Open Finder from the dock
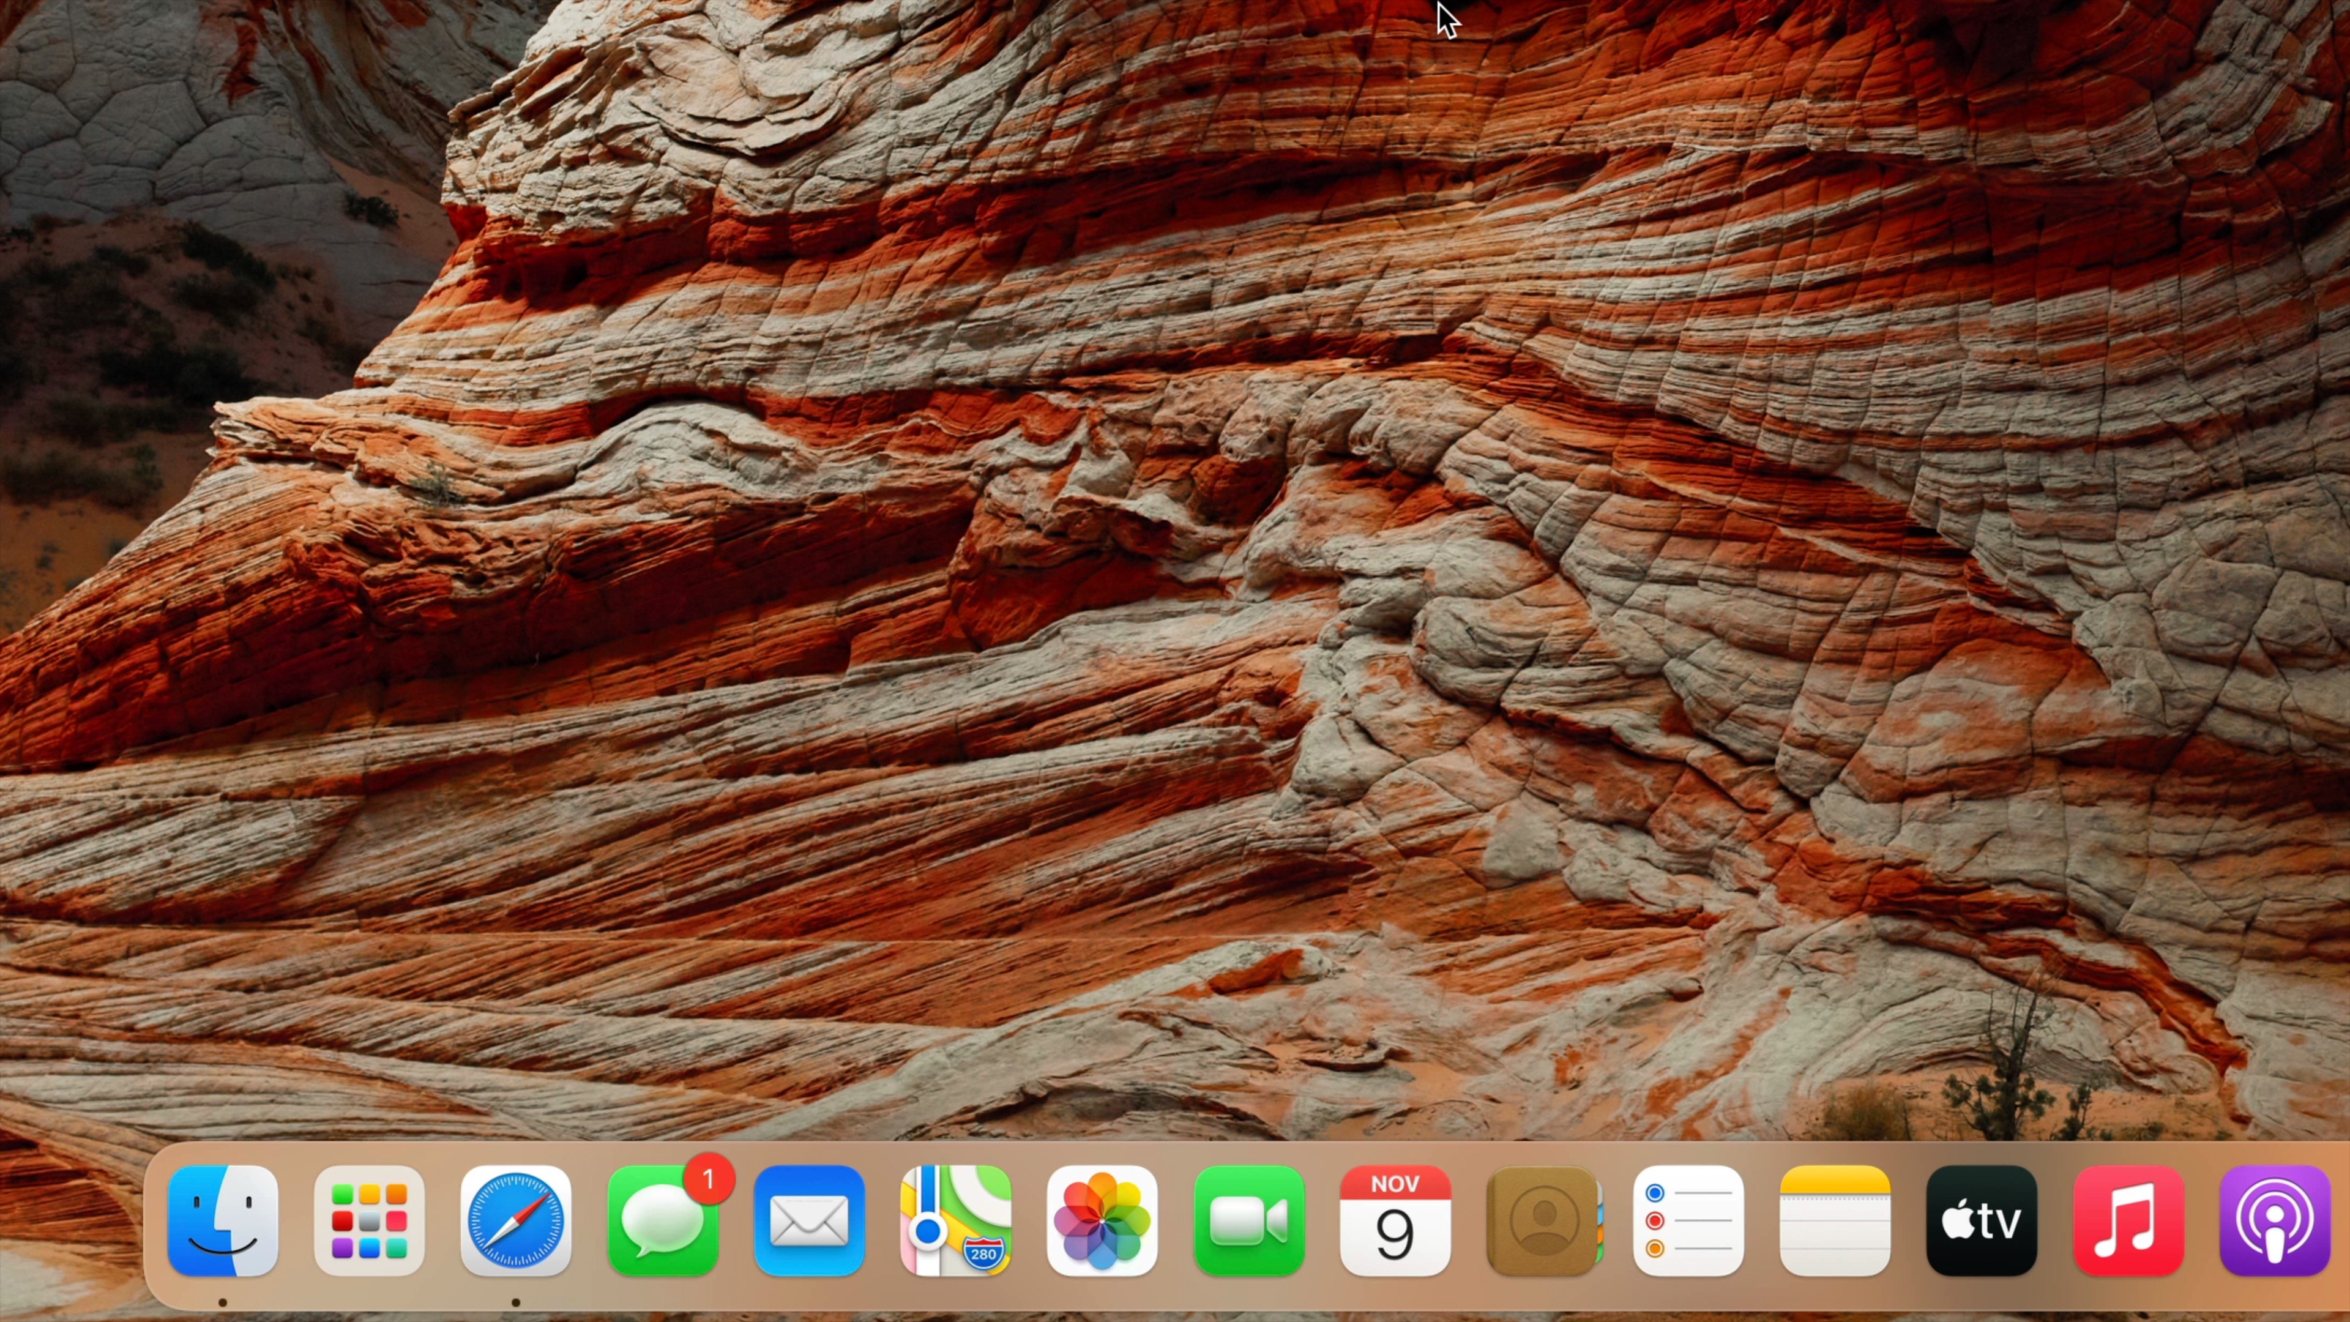 [223, 1220]
